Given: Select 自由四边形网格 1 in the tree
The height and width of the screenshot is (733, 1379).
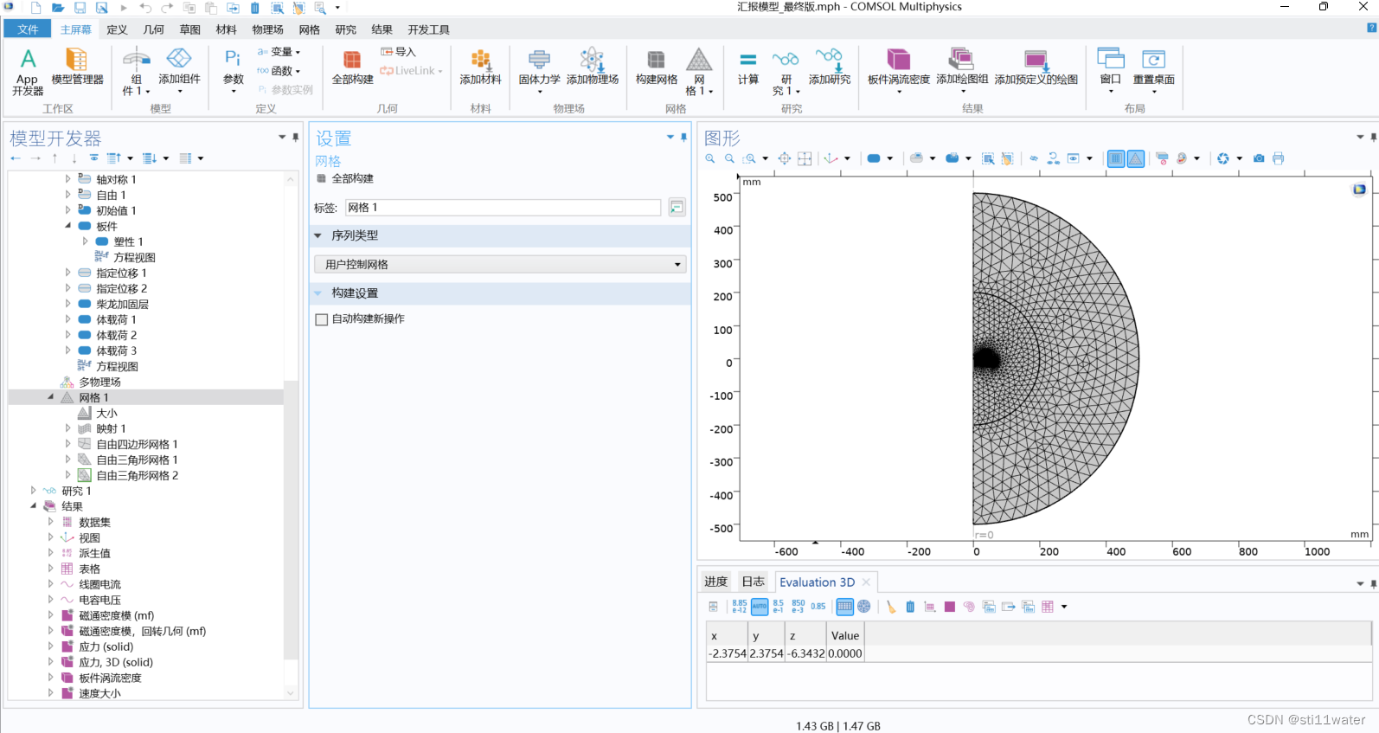Looking at the screenshot, I should (x=137, y=444).
